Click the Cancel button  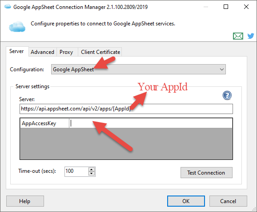point(228,201)
